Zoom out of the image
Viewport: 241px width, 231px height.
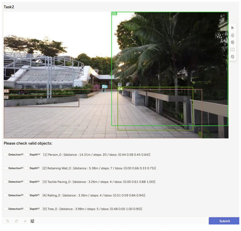click(x=233, y=57)
